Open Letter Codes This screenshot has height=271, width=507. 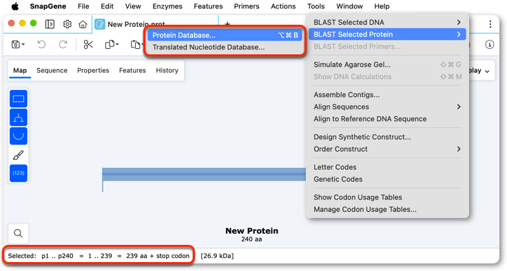point(387,167)
